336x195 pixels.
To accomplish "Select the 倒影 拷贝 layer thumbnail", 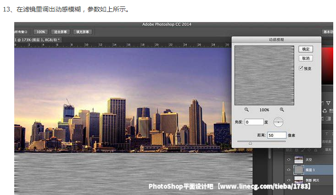I will [x=299, y=180].
